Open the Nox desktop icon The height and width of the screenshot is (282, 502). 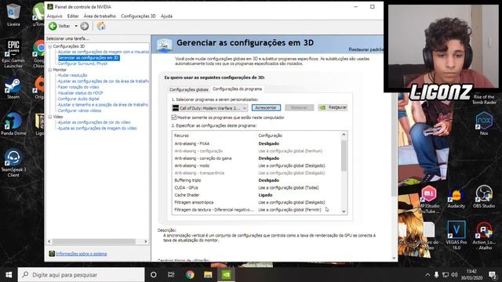[484, 124]
